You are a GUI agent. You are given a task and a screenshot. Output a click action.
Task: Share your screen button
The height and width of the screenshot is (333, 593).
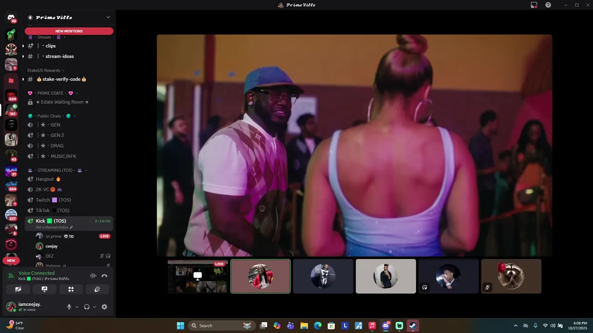click(x=44, y=289)
